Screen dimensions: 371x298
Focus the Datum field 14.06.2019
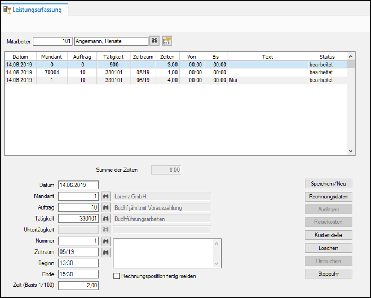coord(78,185)
